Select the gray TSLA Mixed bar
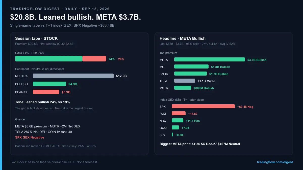 click(x=185, y=81)
